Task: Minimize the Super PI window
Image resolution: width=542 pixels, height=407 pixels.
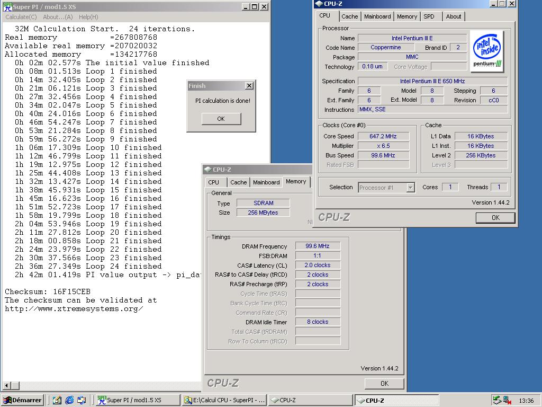Action: pos(246,6)
